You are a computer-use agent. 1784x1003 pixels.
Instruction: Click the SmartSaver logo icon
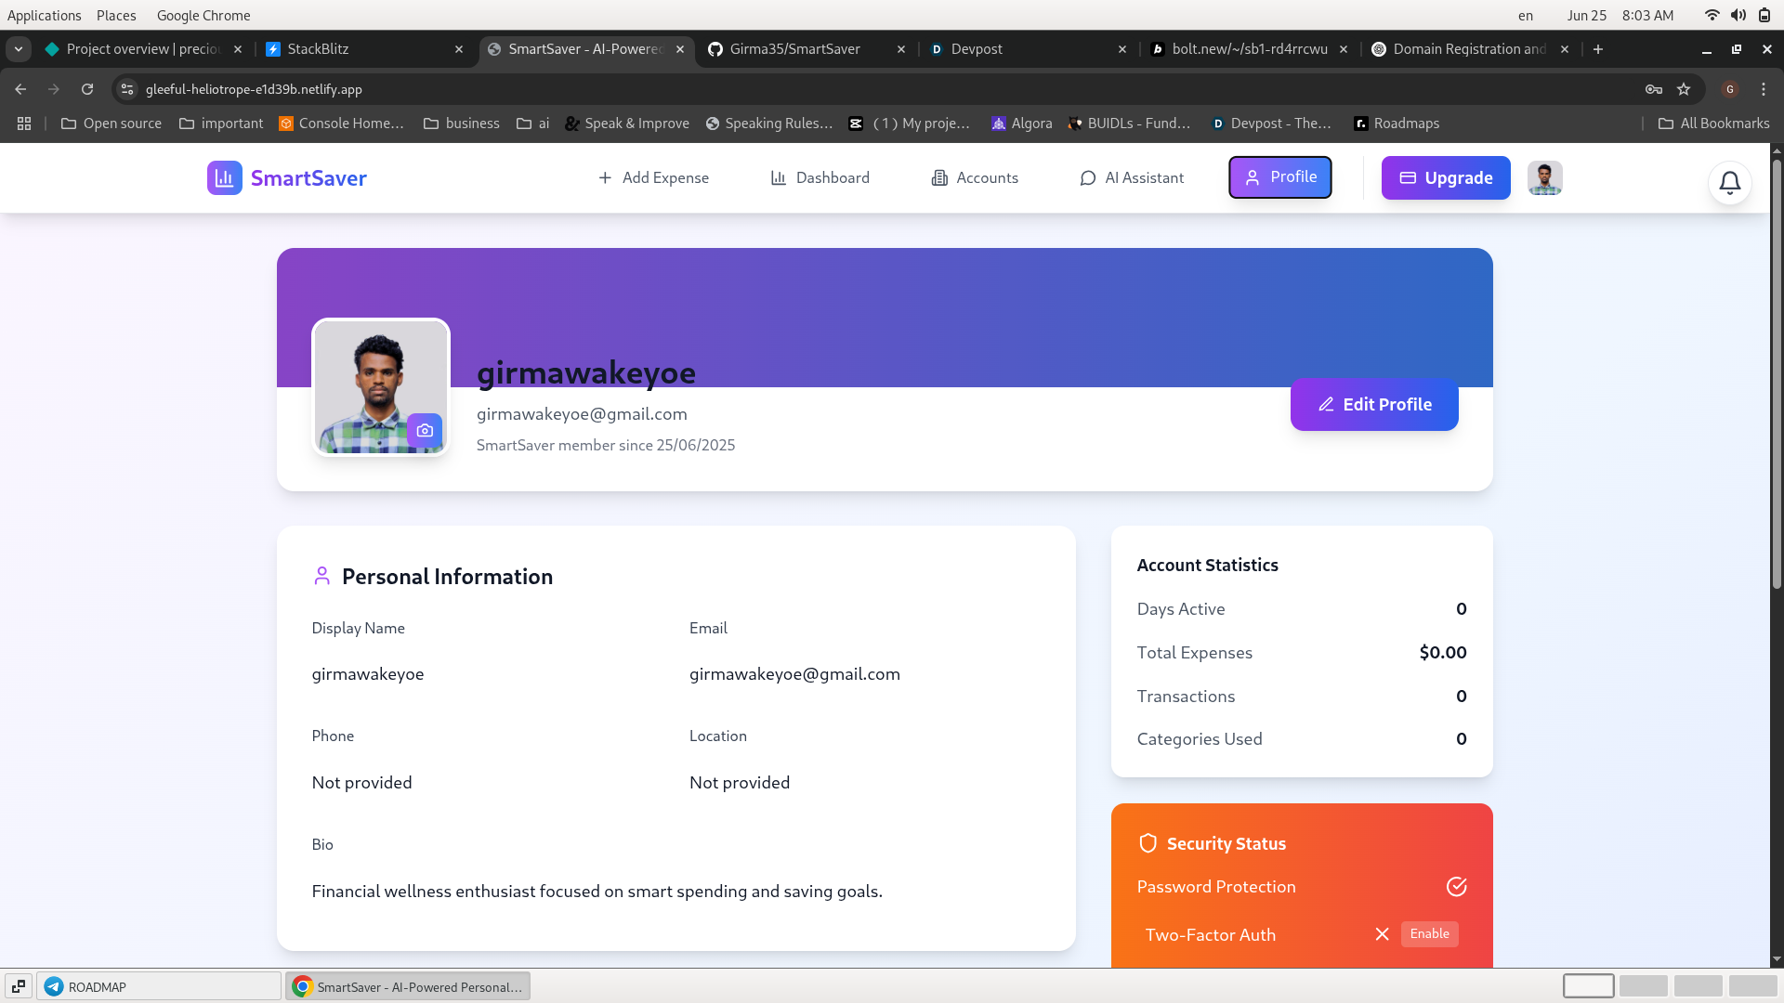[x=224, y=177]
